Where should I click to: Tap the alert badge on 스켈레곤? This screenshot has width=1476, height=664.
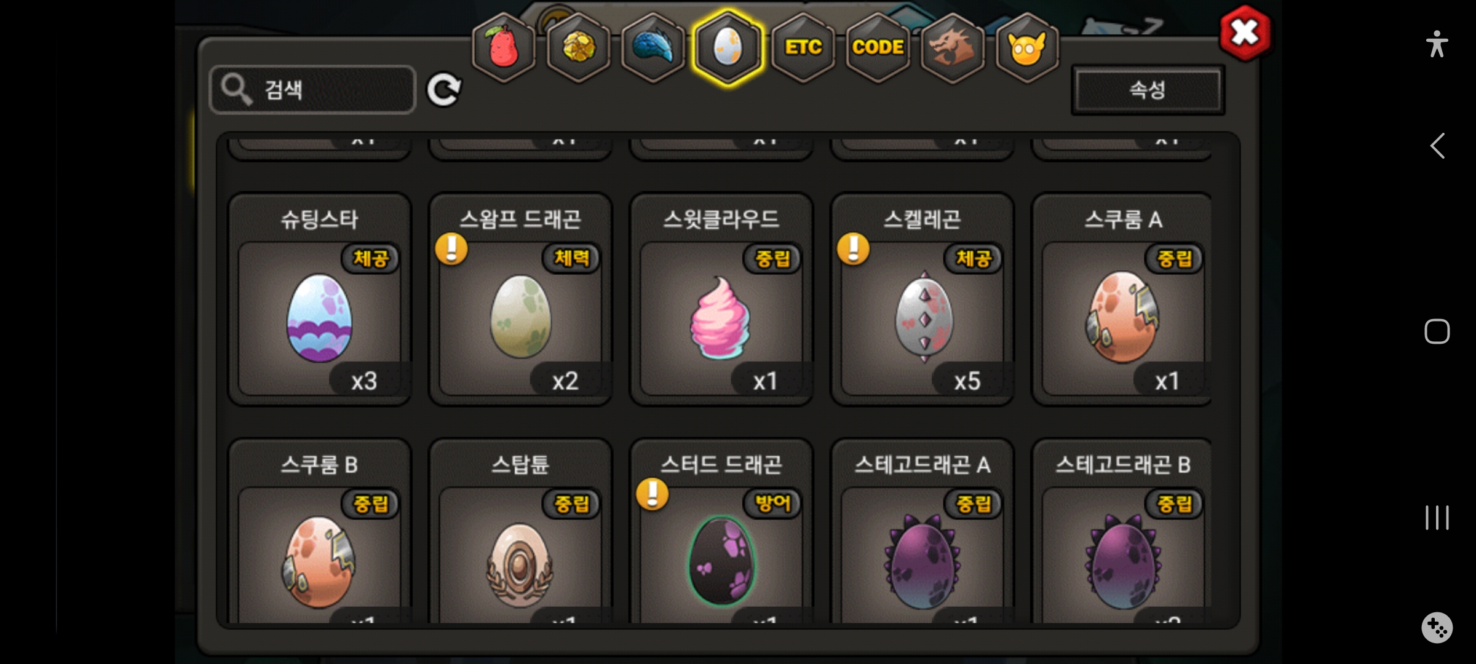854,249
